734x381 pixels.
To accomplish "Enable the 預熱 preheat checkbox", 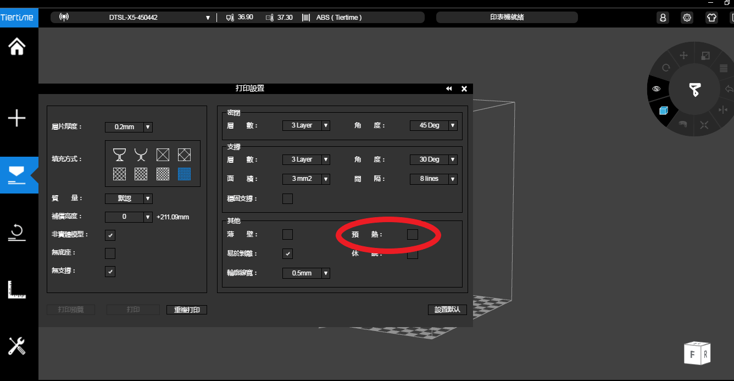I will [x=412, y=235].
